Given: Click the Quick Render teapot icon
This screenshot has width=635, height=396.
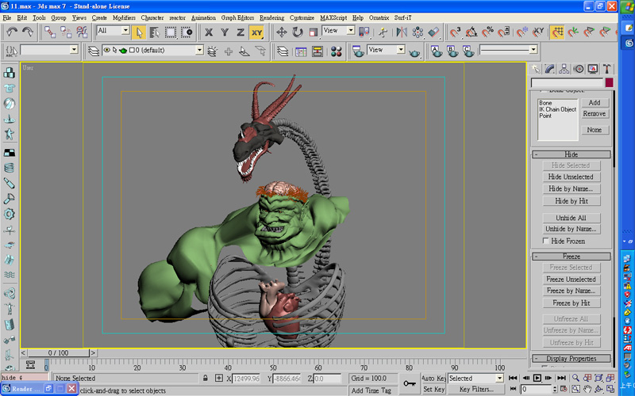Looking at the screenshot, I should [x=414, y=51].
